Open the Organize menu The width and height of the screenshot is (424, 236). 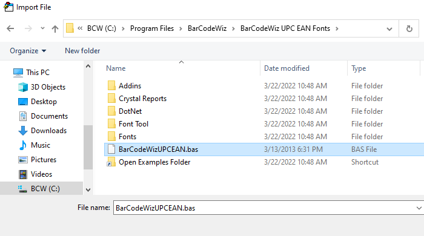[28, 51]
